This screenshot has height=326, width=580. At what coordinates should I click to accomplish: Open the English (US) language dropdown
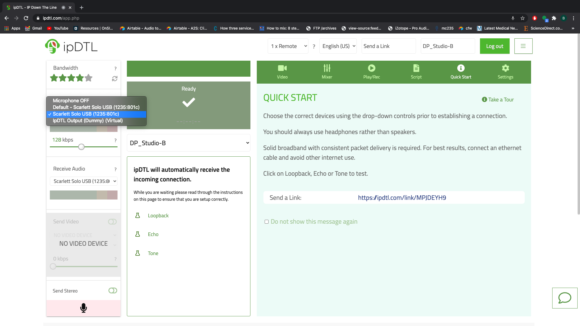pyautogui.click(x=338, y=46)
